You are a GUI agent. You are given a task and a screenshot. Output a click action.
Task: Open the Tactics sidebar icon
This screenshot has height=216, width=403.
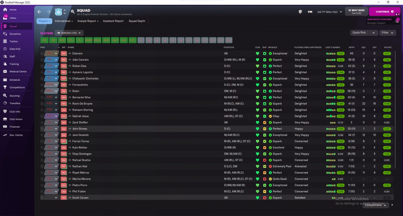click(5, 41)
